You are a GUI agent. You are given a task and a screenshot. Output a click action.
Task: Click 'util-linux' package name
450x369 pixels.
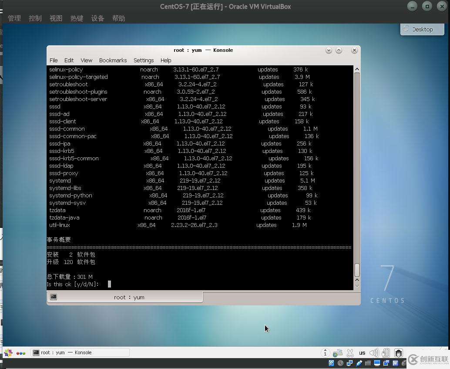[x=60, y=225]
